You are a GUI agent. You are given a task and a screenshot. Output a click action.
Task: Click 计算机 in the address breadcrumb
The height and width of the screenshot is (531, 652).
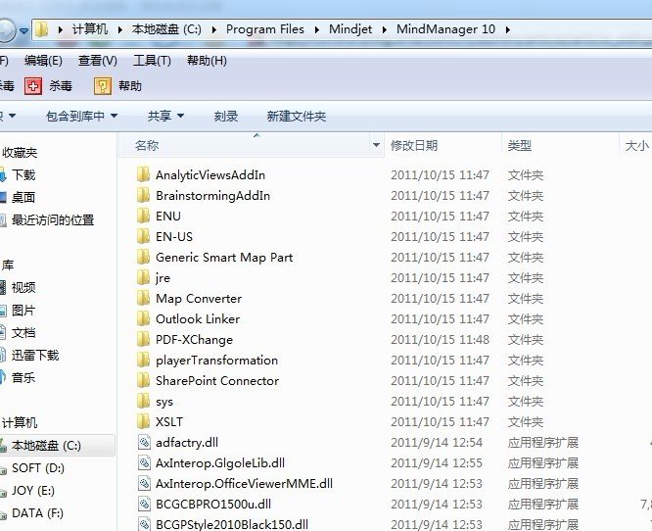click(89, 29)
